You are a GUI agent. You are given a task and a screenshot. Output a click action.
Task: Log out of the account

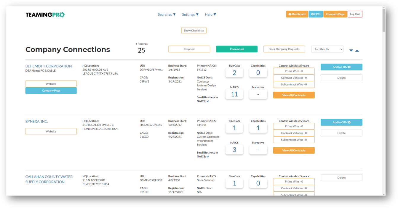point(355,14)
